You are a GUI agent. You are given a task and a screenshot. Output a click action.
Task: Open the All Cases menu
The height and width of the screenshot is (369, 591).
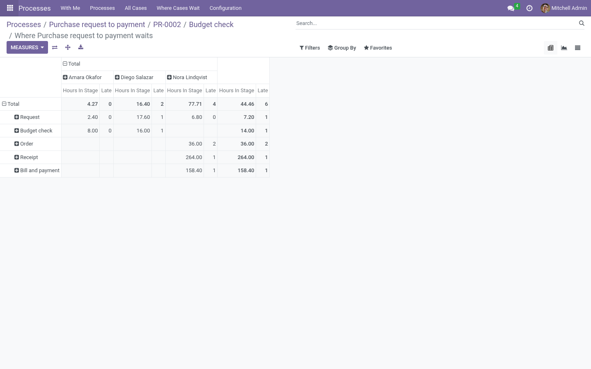pyautogui.click(x=136, y=8)
